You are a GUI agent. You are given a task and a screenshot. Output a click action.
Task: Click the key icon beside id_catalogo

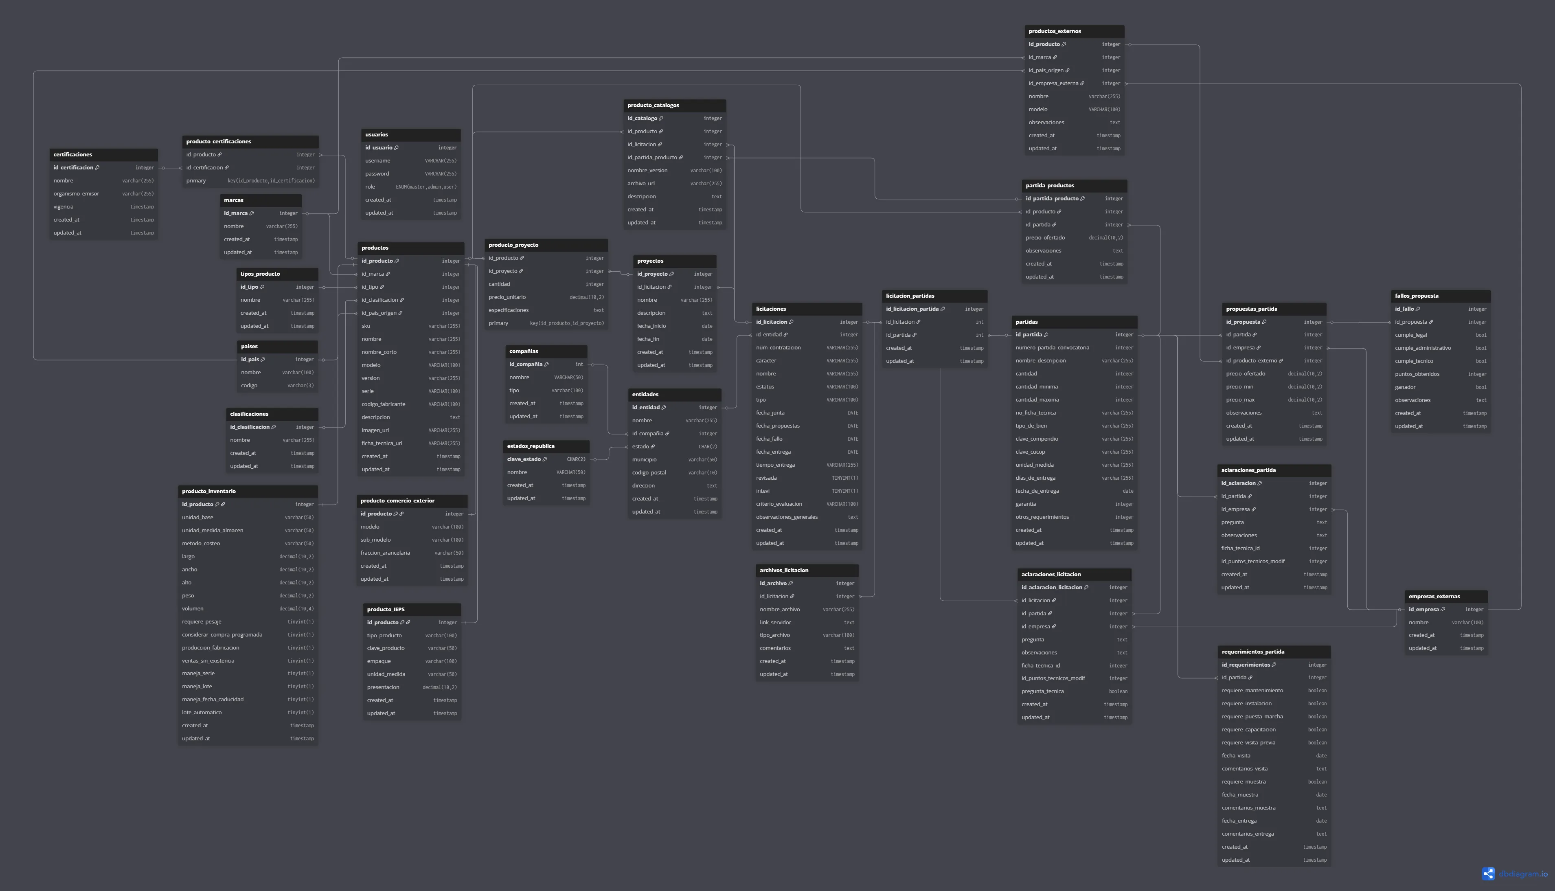pyautogui.click(x=661, y=119)
